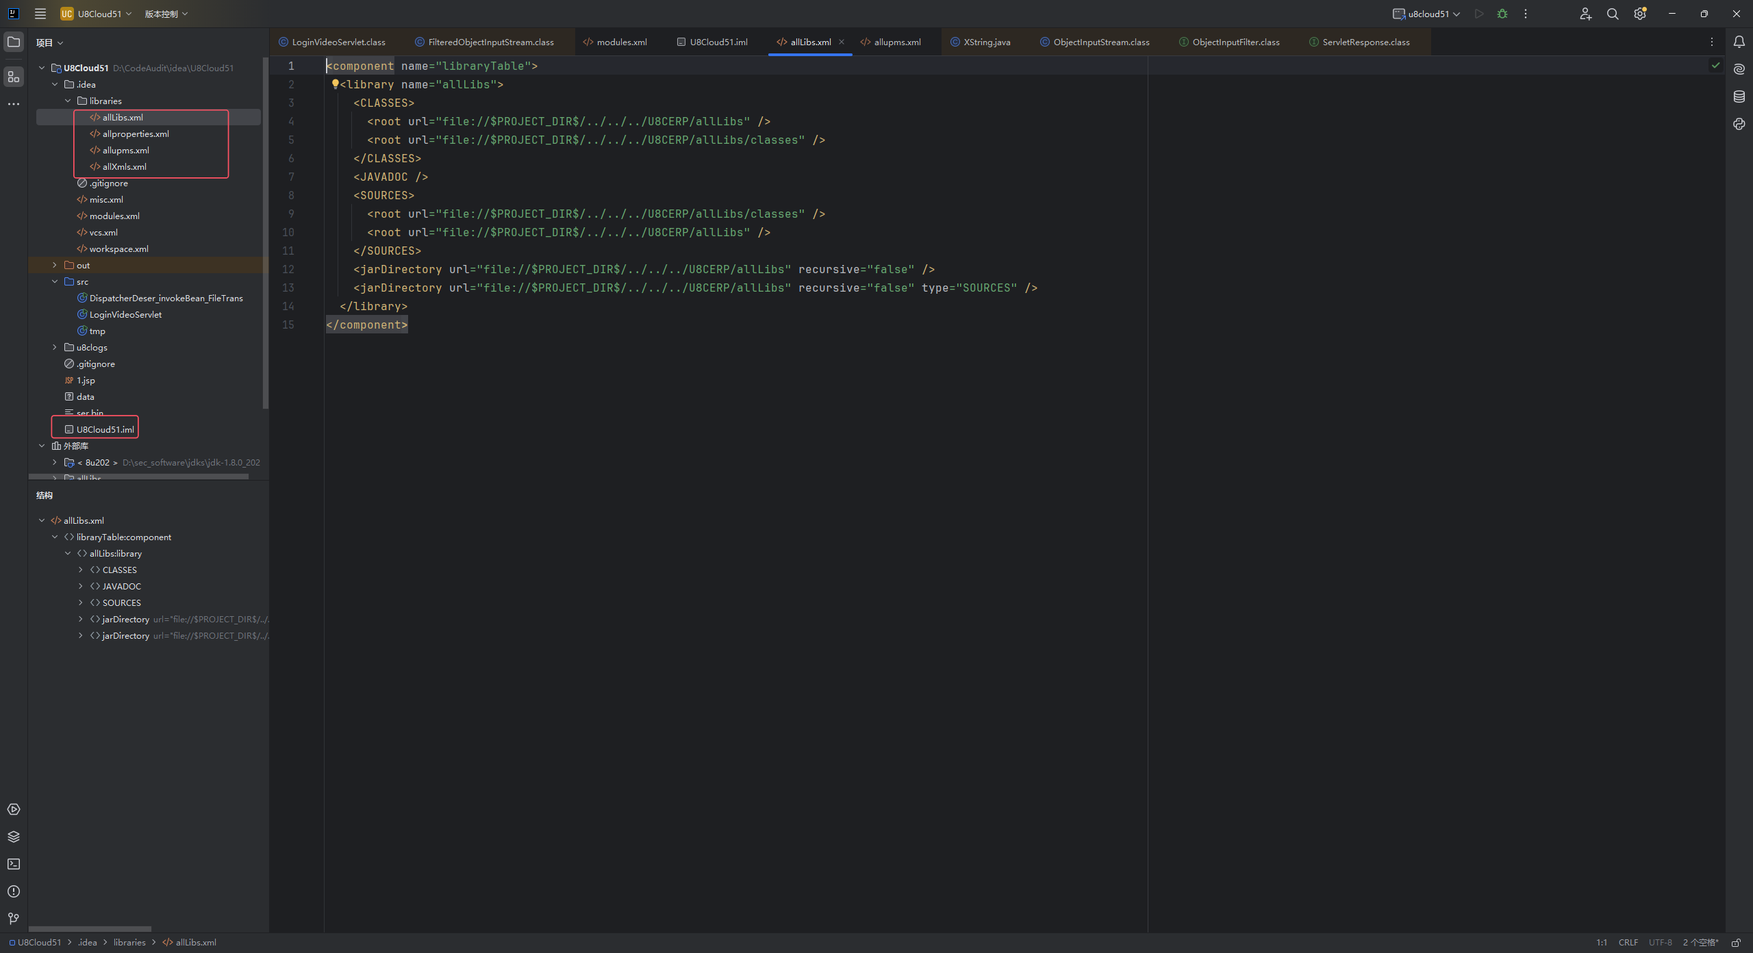The image size is (1753, 953).
Task: Open the Git tool window icon
Action: [x=14, y=919]
